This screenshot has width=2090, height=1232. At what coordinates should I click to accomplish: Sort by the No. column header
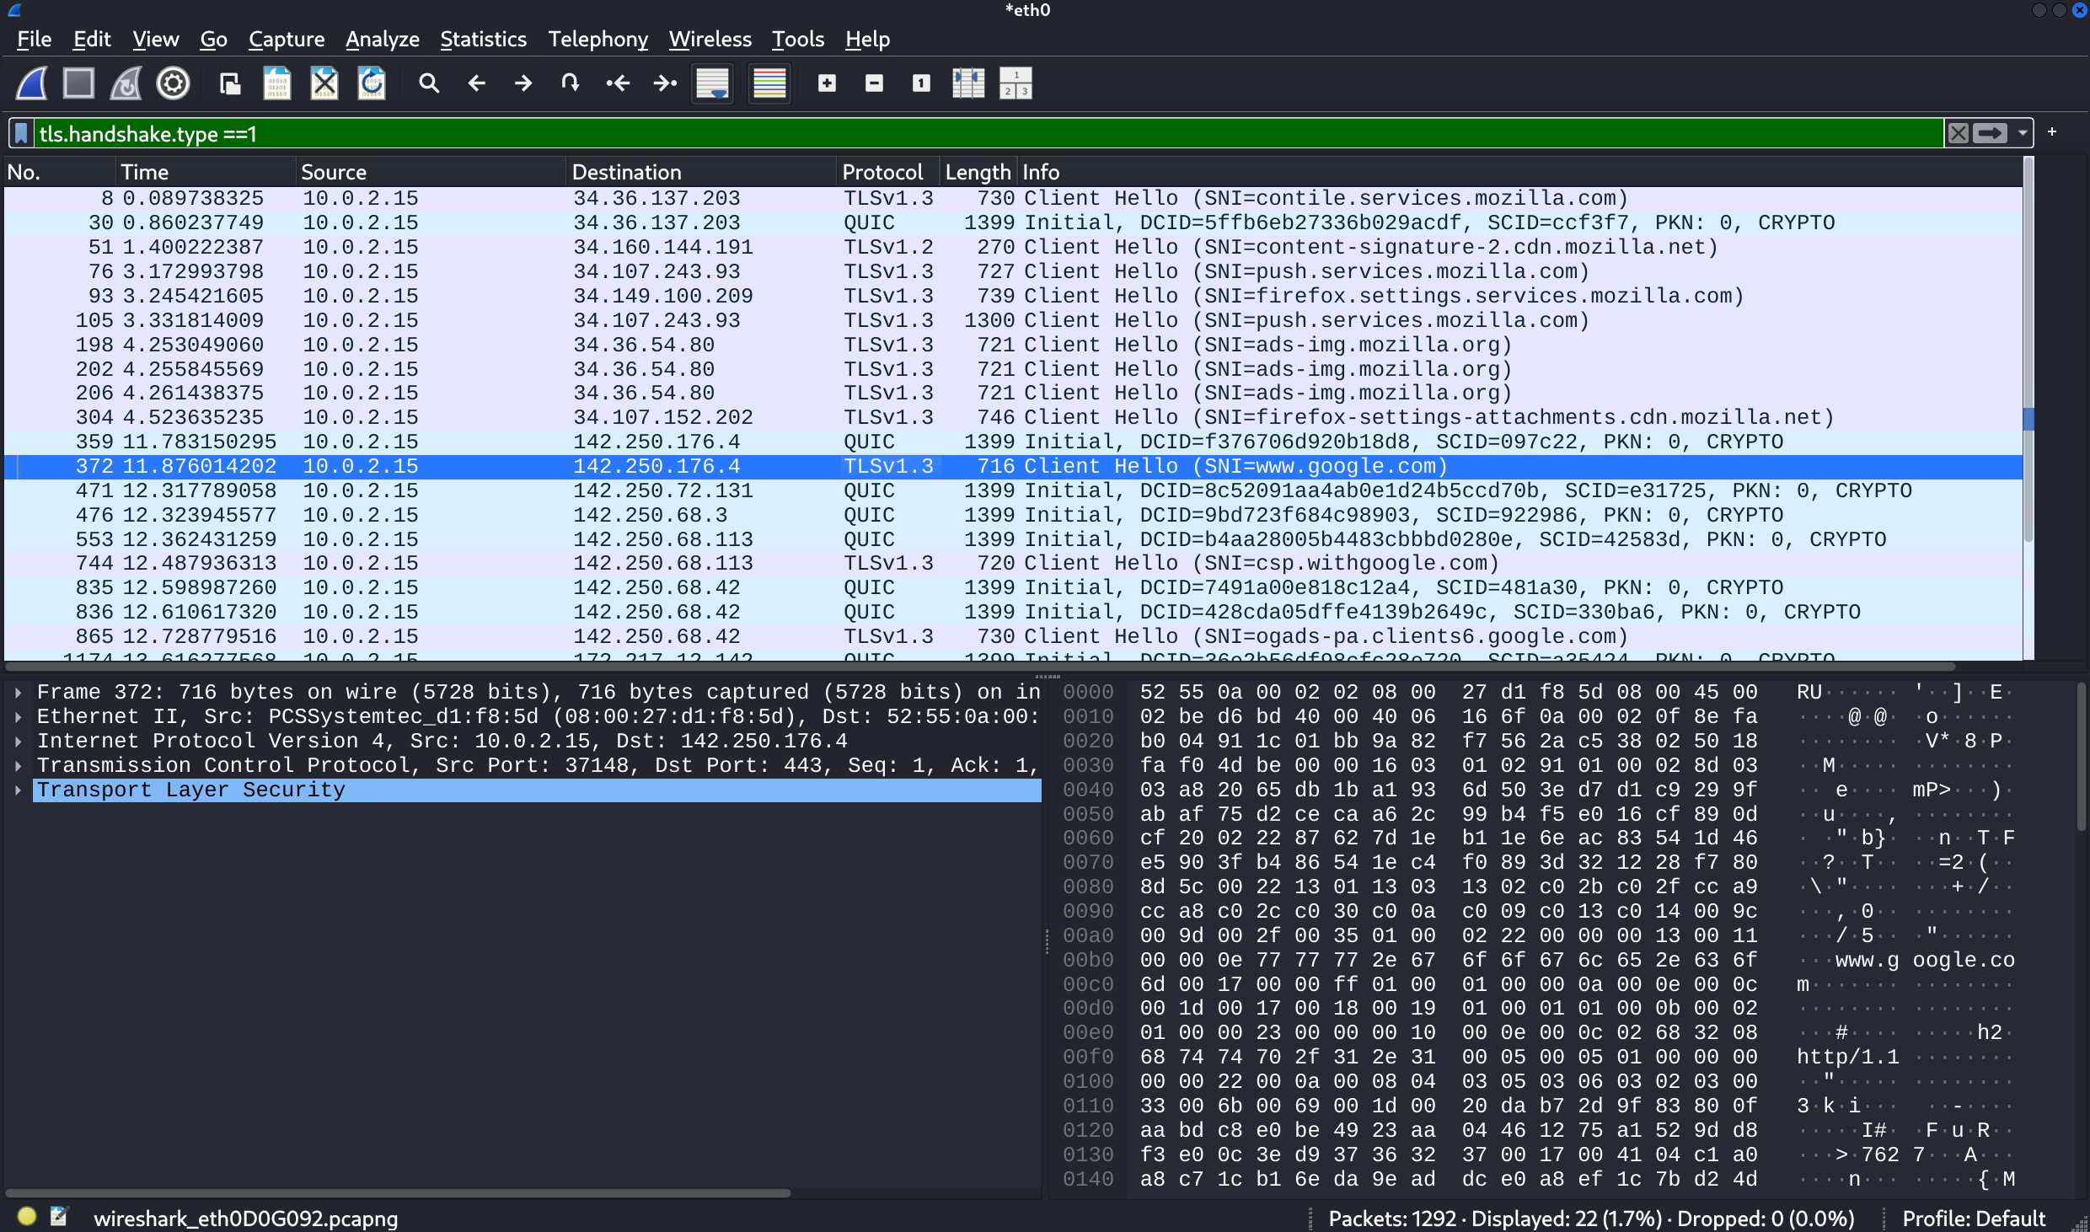click(x=59, y=172)
